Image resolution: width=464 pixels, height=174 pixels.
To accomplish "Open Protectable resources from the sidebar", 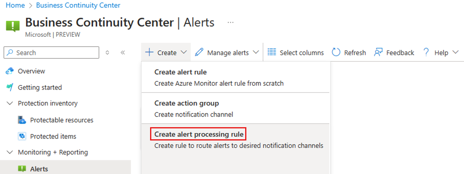I will click(x=61, y=120).
